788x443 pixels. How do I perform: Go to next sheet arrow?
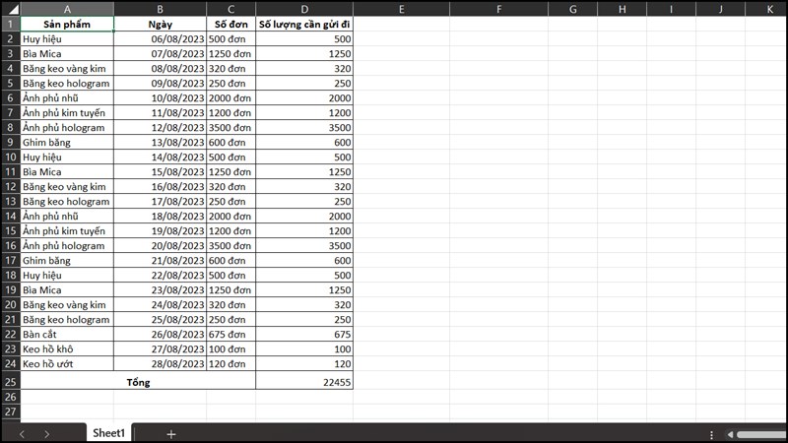(x=46, y=434)
